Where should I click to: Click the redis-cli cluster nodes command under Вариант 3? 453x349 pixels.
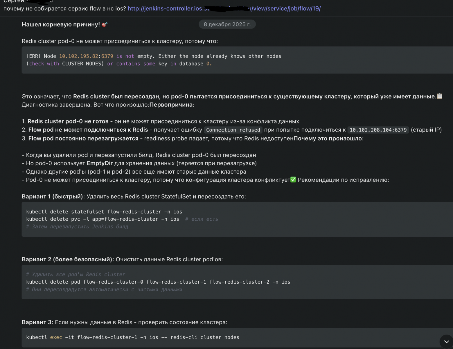coord(132,337)
